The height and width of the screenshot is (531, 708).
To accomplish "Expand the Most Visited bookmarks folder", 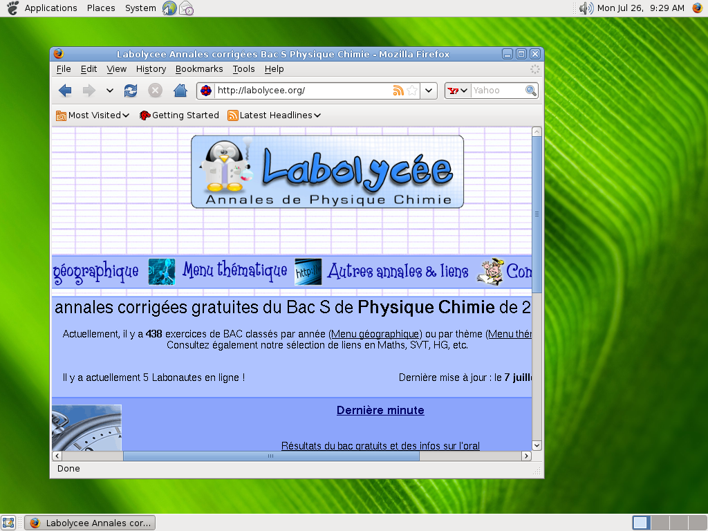I will click(x=93, y=115).
